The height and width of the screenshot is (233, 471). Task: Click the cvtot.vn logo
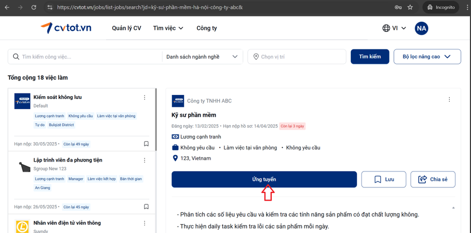pos(65,28)
